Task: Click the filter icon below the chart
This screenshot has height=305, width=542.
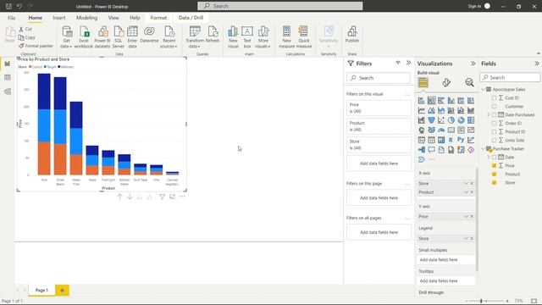Action: (162, 197)
